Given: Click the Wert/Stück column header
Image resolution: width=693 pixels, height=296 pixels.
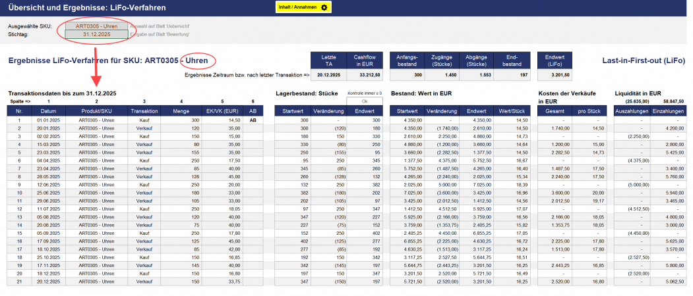Looking at the screenshot, I should 511,112.
